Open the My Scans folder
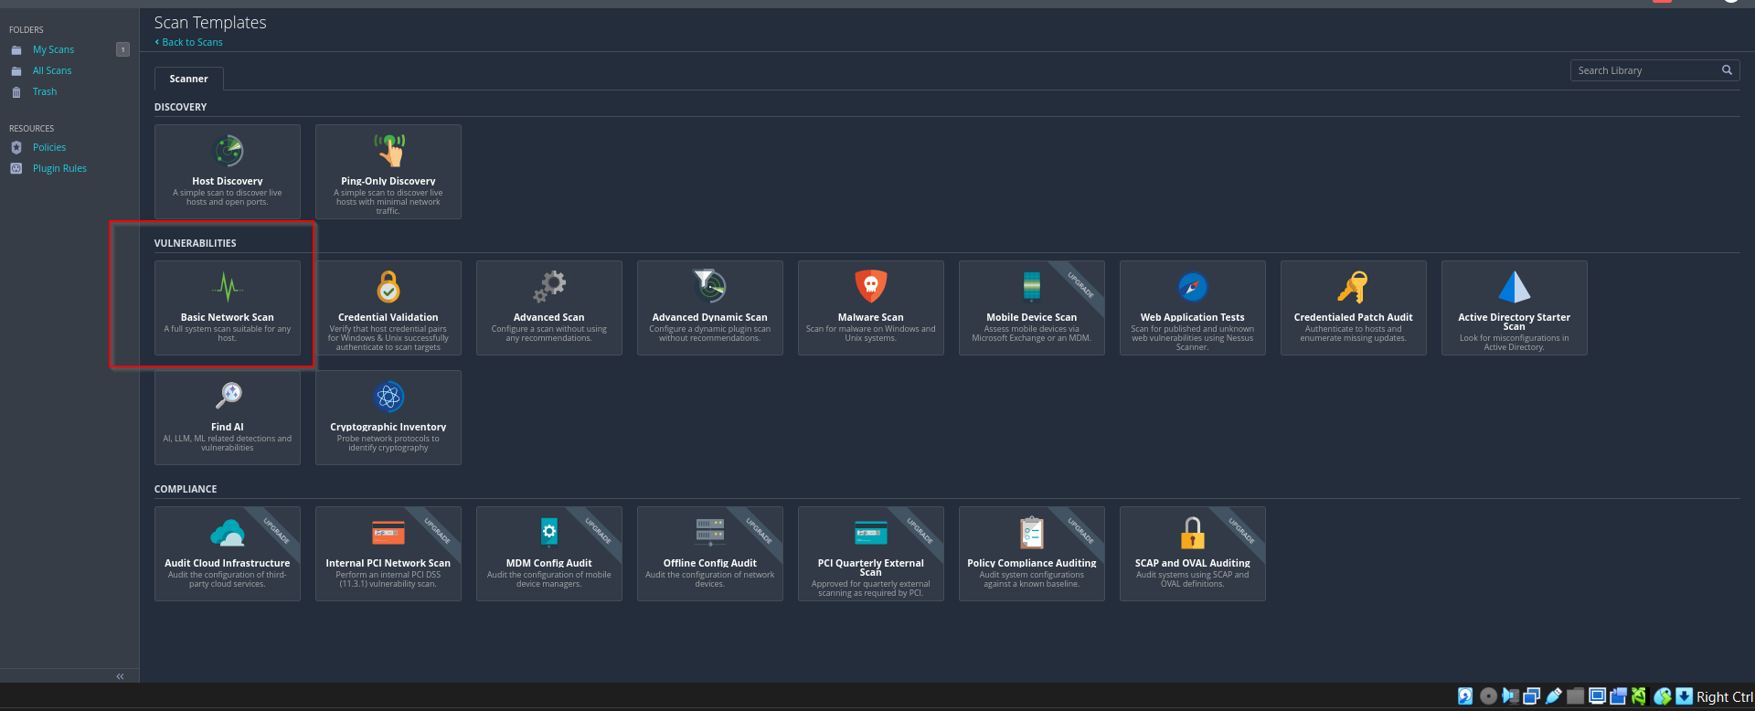This screenshot has width=1755, height=711. tap(53, 49)
